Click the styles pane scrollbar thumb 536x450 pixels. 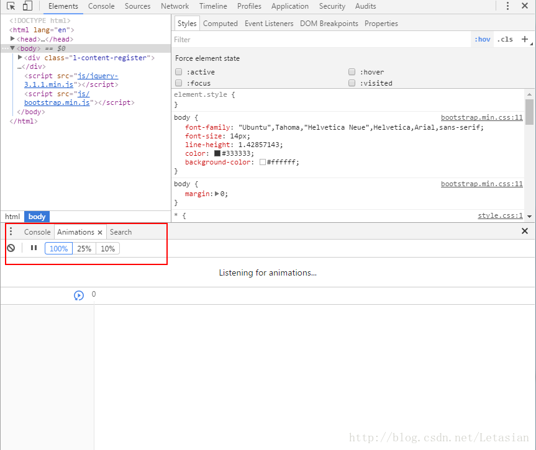(529, 112)
